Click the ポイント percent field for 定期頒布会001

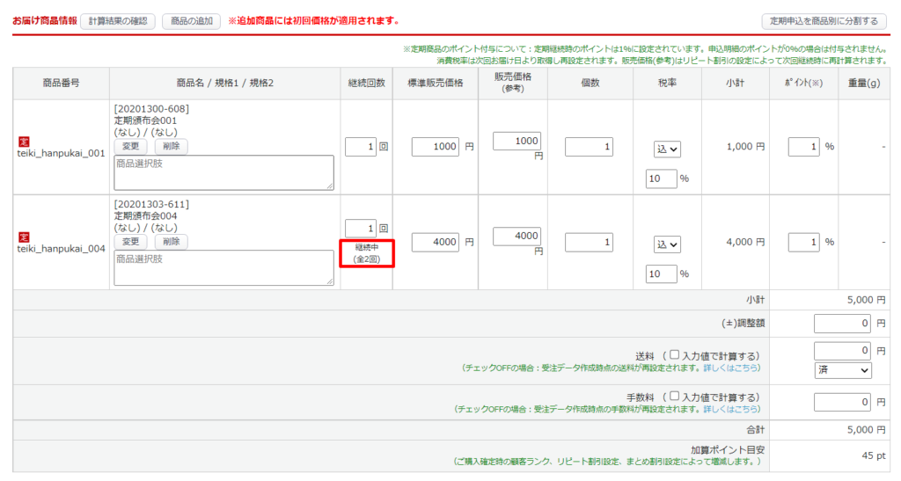(x=803, y=147)
